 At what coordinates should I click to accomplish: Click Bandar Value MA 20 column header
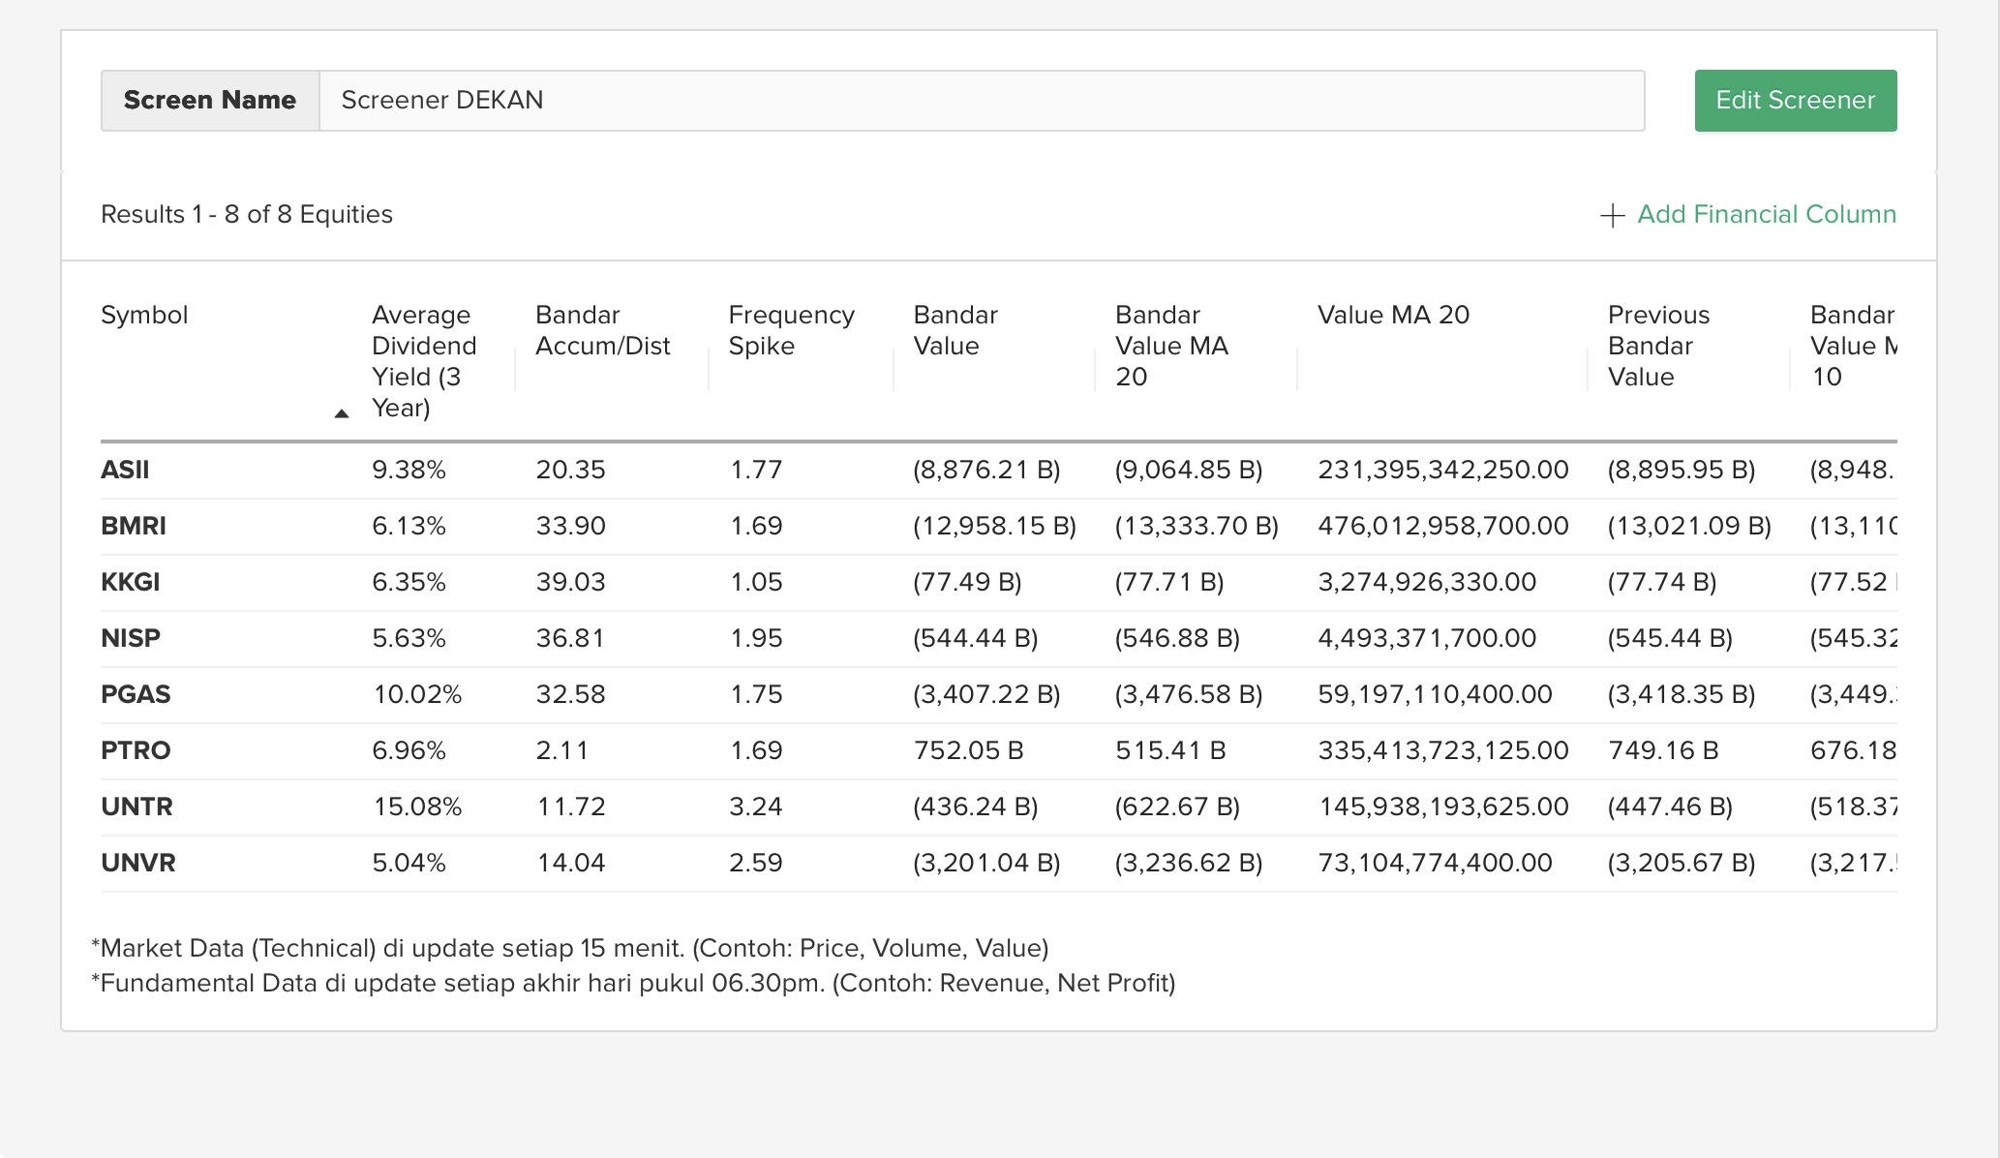(x=1171, y=346)
